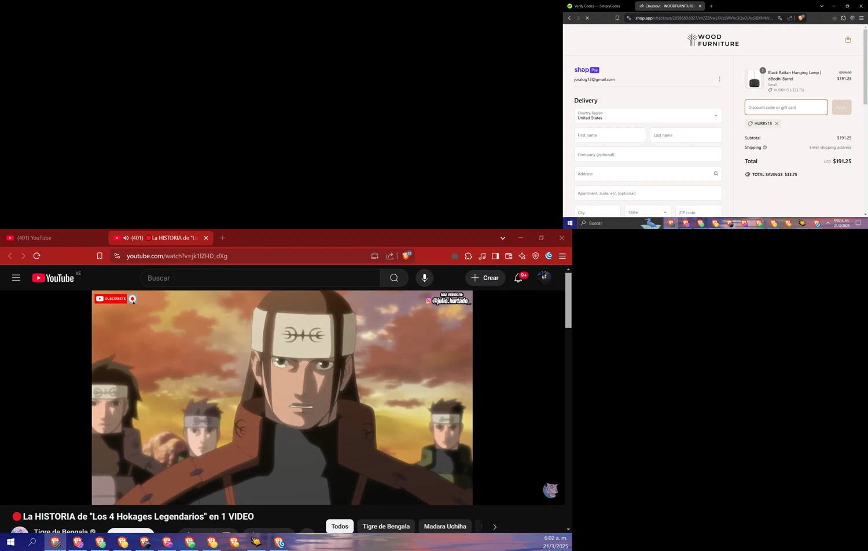This screenshot has width=868, height=551.
Task: Close the 'La HISTORIA de' video tab
Action: coord(206,238)
